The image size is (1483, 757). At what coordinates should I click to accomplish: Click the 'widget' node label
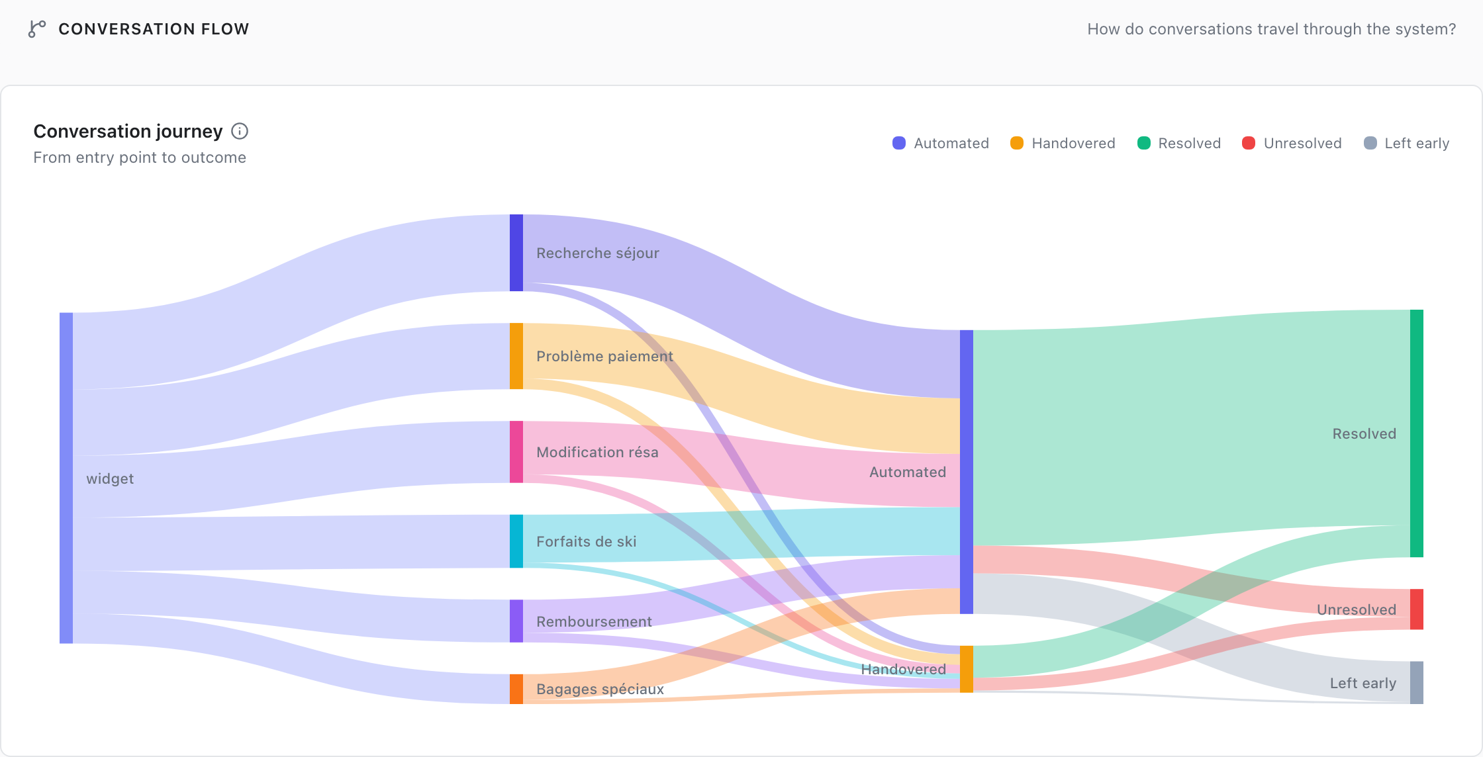pyautogui.click(x=110, y=478)
